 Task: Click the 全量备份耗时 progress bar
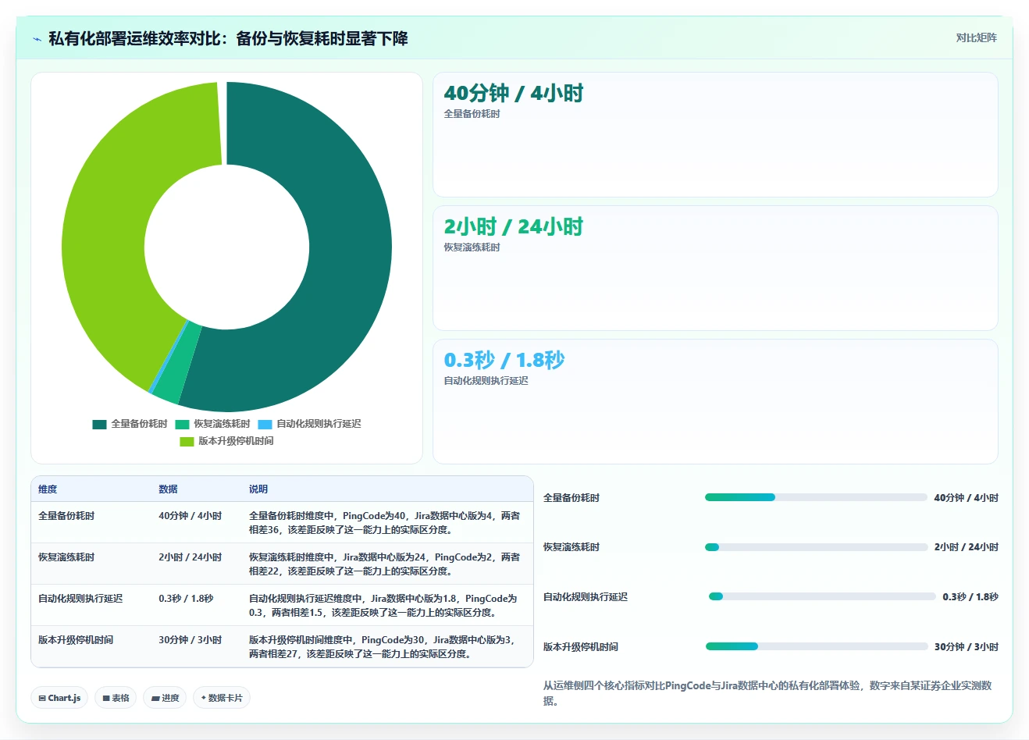(816, 497)
